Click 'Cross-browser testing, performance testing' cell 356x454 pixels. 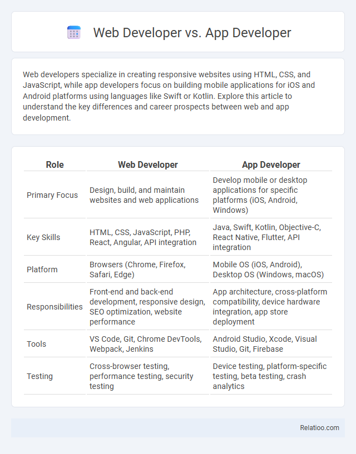click(x=148, y=376)
